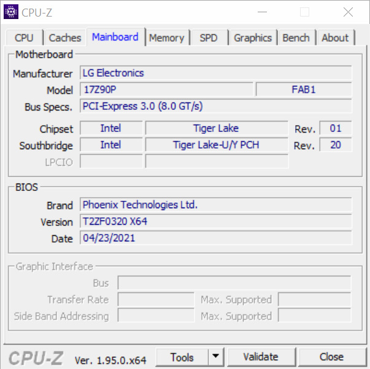
Task: Click the Close button at bottom
Action: coord(332,357)
